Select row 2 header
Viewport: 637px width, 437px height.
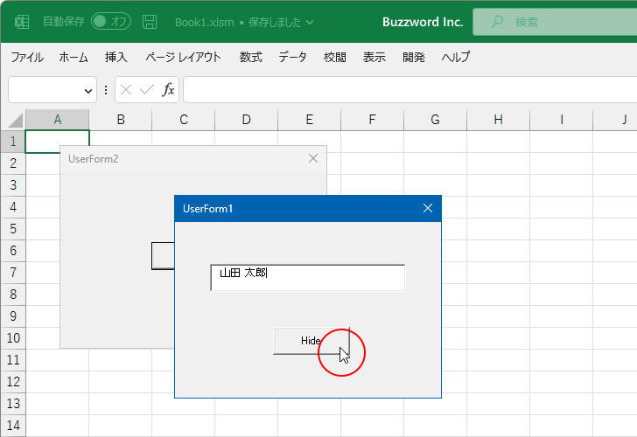coord(13,163)
